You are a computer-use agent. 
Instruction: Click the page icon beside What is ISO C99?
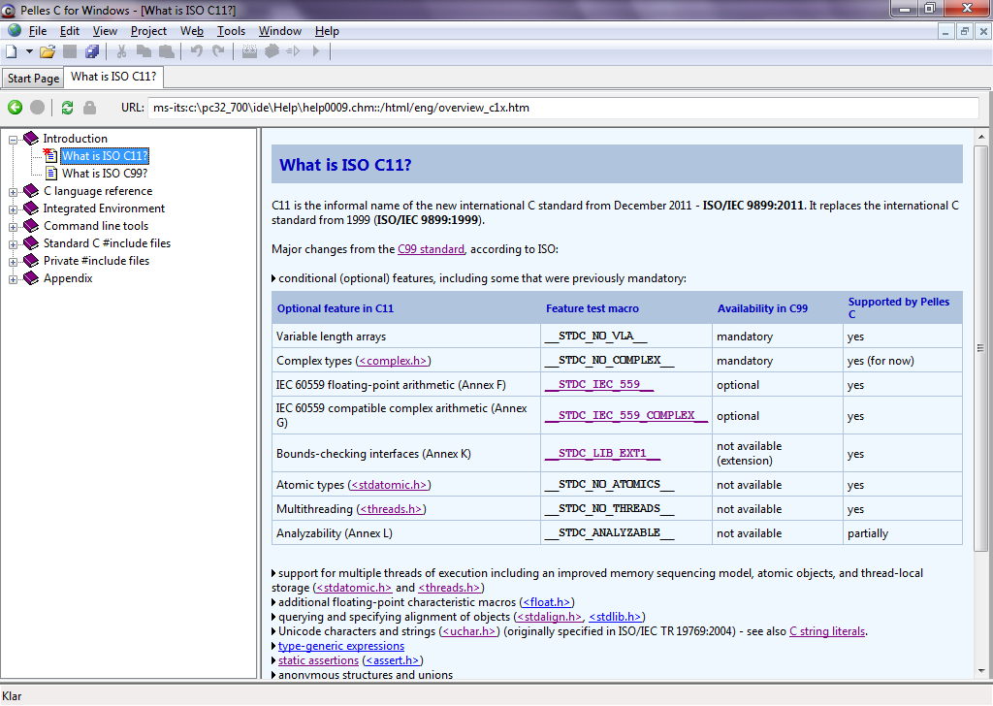click(x=51, y=173)
